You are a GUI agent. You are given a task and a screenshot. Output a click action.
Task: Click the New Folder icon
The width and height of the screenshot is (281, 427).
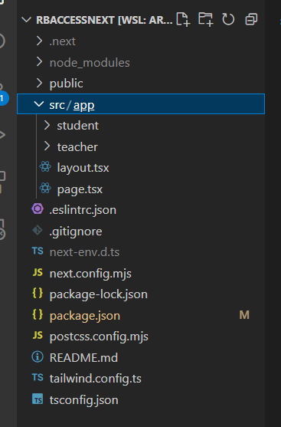(205, 19)
